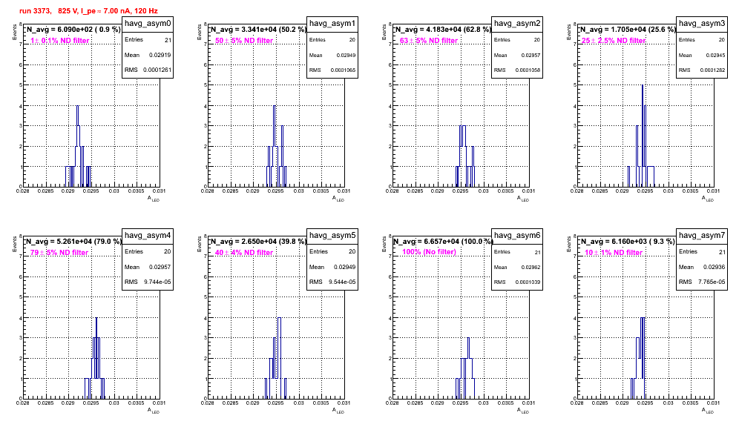The height and width of the screenshot is (424, 739).
Task: Select the havg_asym1 stats box title
Action: [x=332, y=24]
